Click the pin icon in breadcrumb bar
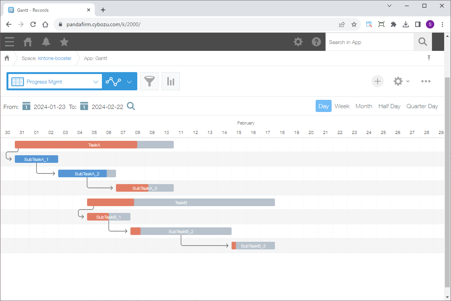The width and height of the screenshot is (451, 301). (429, 58)
